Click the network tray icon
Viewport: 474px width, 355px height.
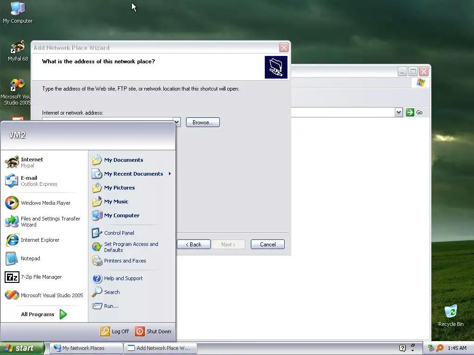click(x=431, y=348)
